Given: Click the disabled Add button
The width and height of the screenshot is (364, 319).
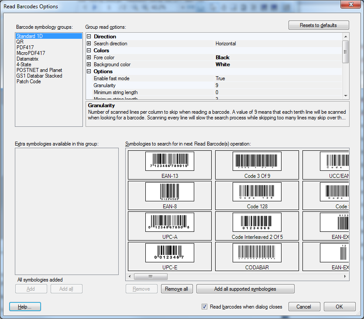Looking at the screenshot, I should coord(31,289).
